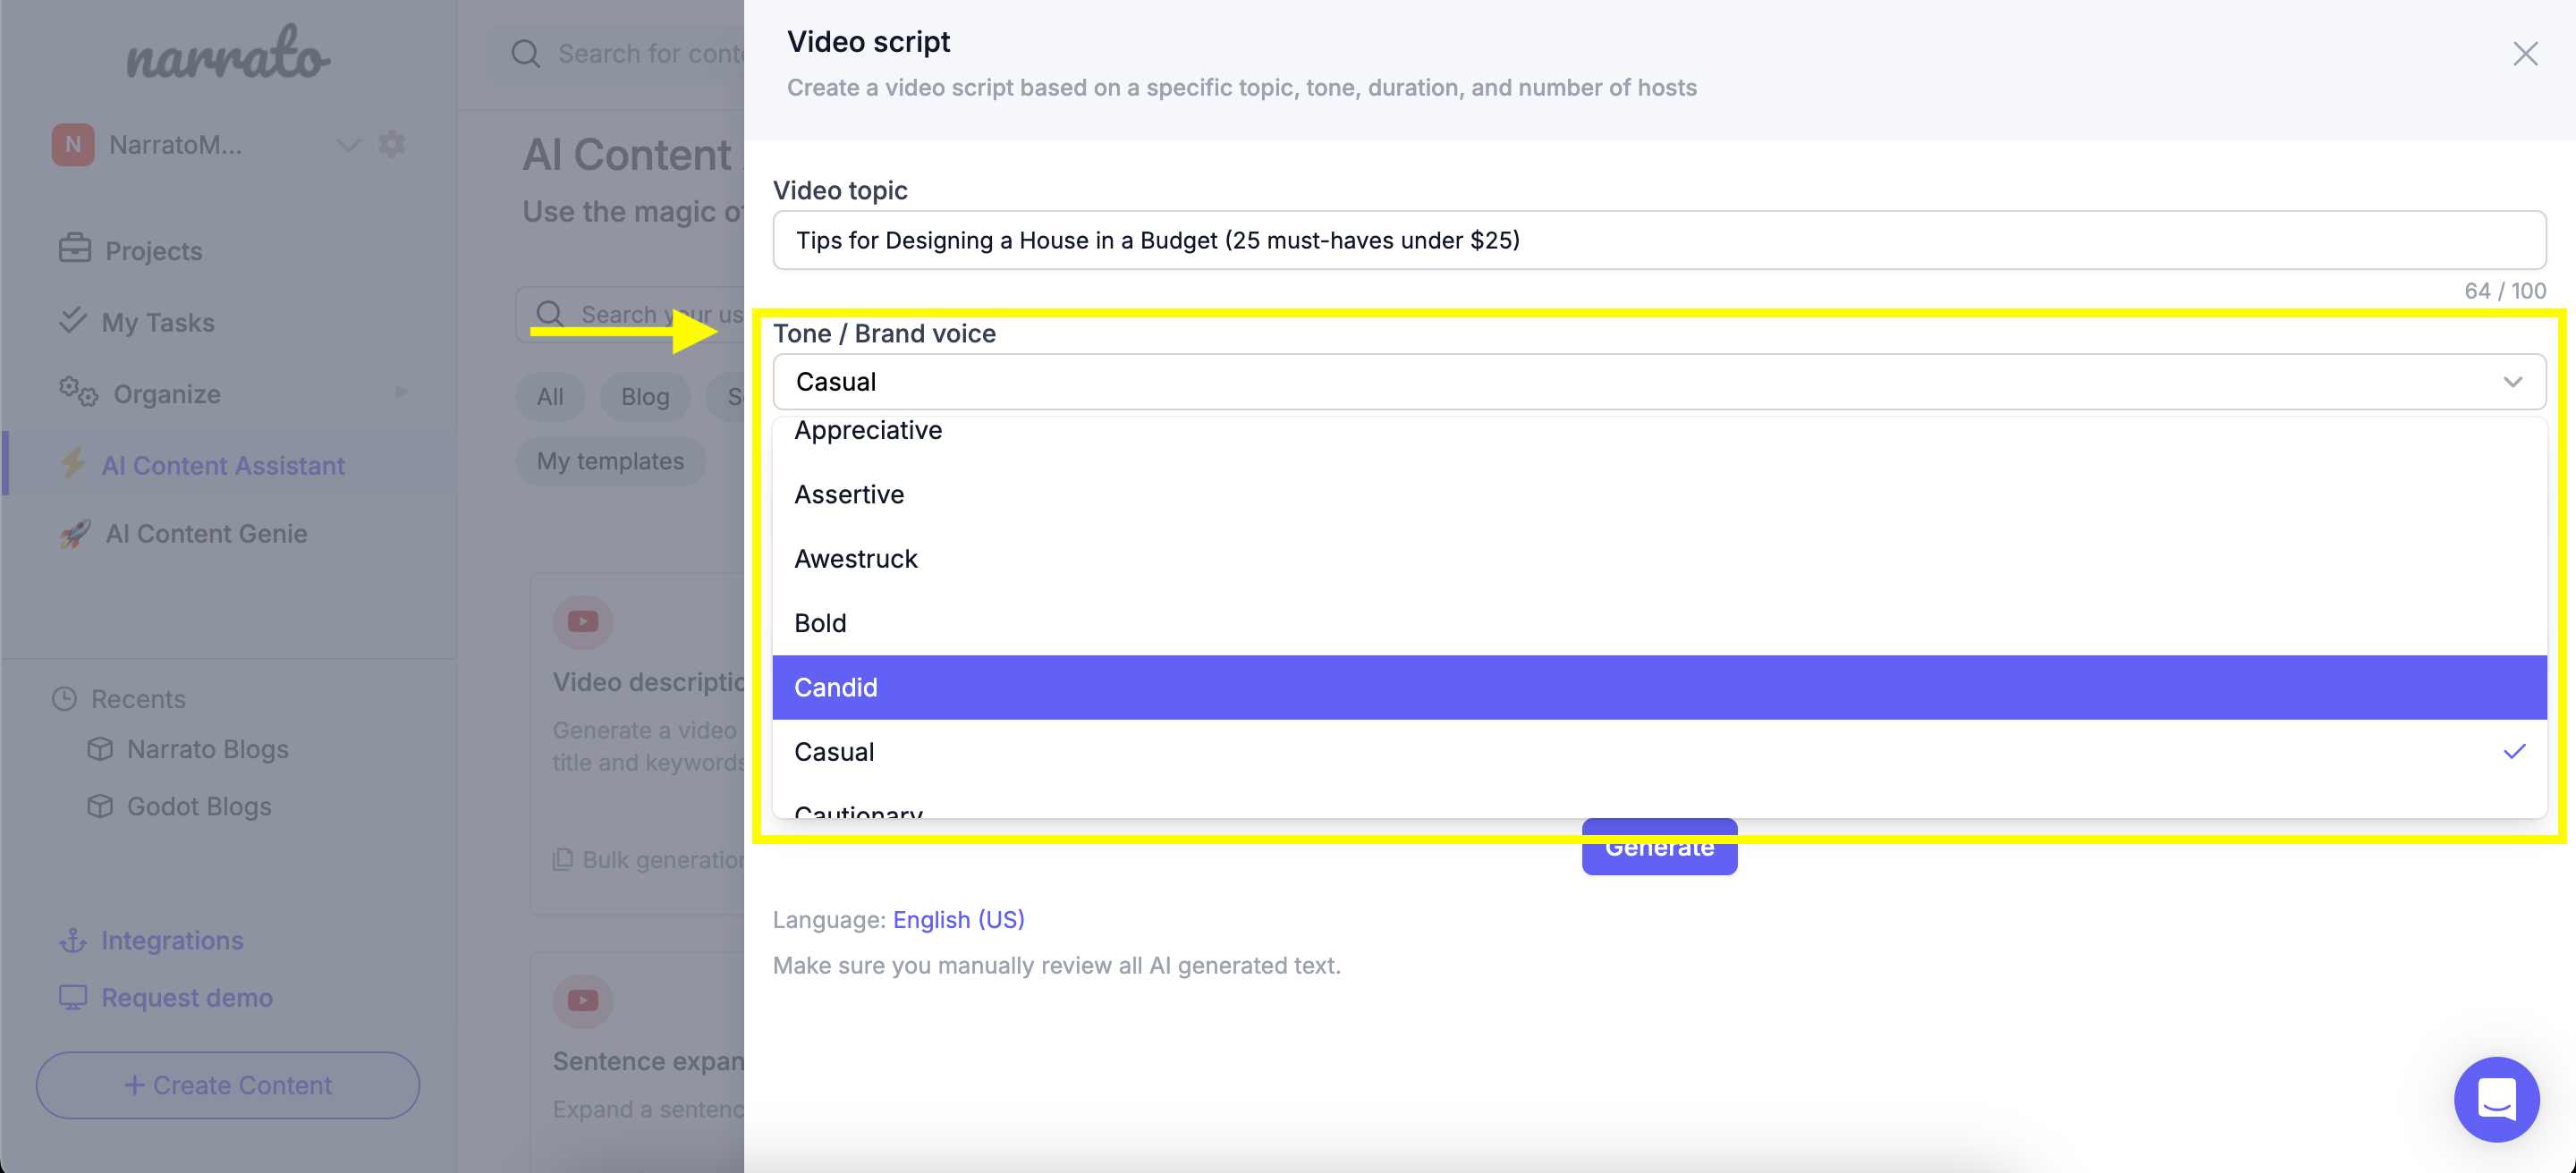Open the My templates tab
The image size is (2576, 1173).
[610, 460]
